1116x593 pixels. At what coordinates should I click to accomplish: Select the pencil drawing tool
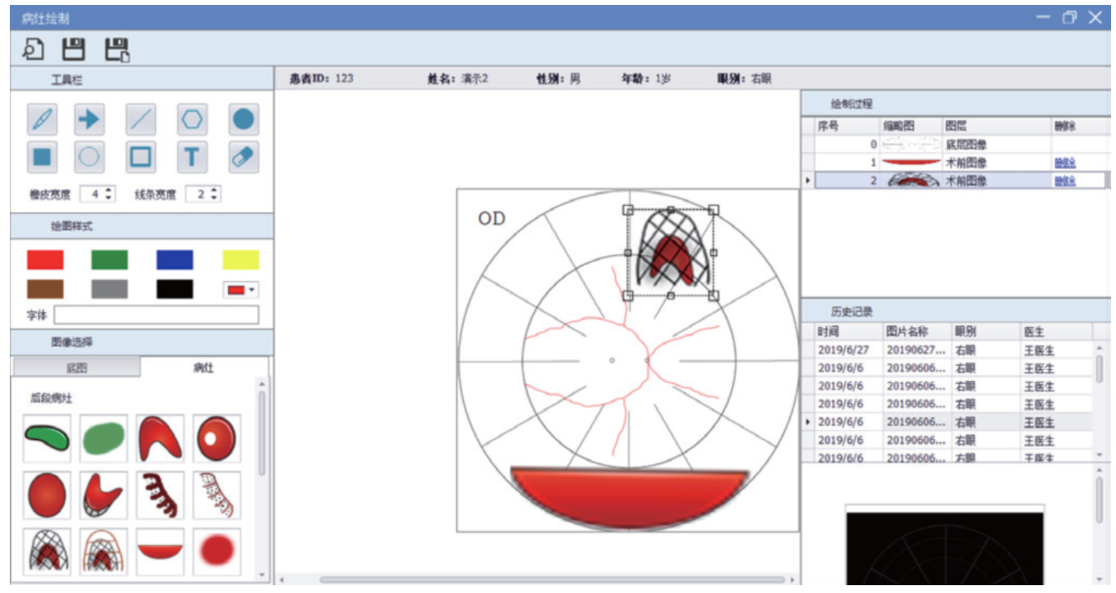[42, 120]
